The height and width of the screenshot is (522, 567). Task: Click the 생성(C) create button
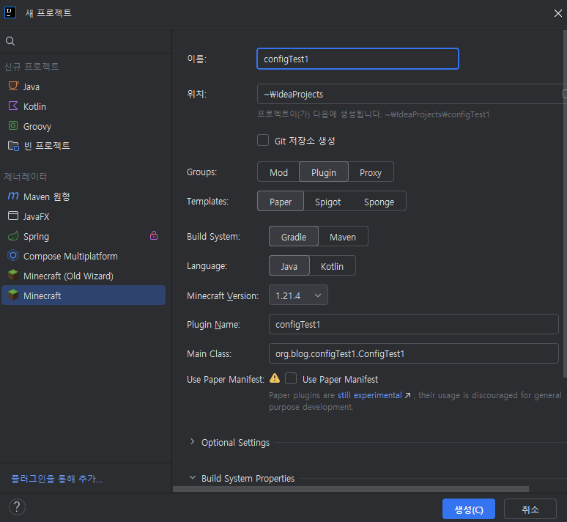coord(469,510)
